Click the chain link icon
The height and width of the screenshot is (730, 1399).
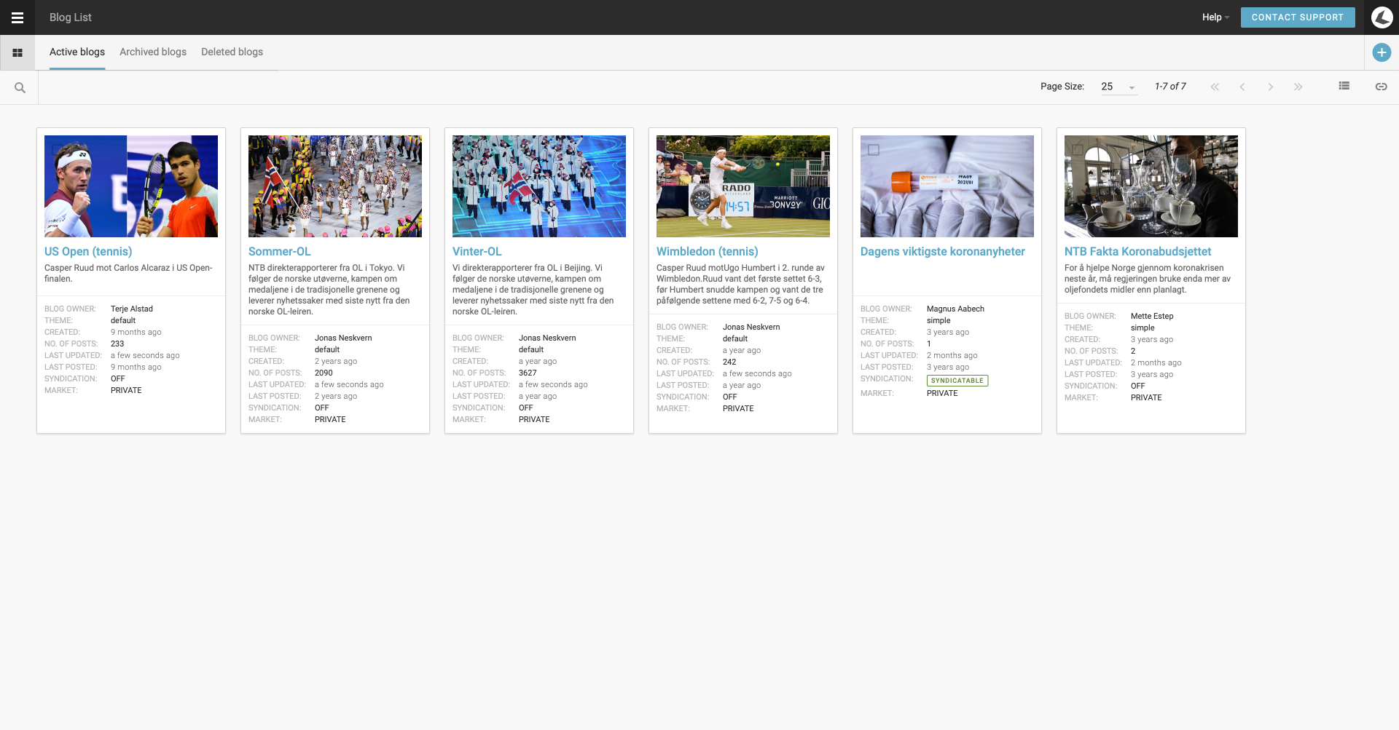[1380, 87]
